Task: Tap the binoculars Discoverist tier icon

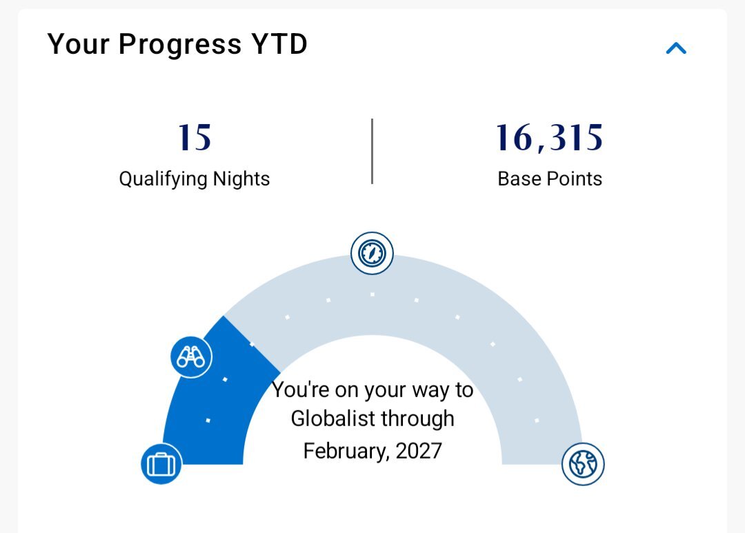Action: 191,356
